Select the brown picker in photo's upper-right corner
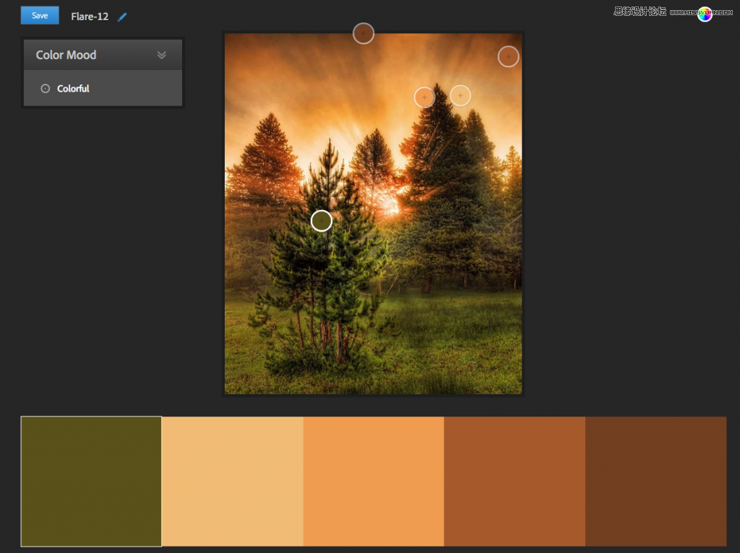 pyautogui.click(x=508, y=56)
